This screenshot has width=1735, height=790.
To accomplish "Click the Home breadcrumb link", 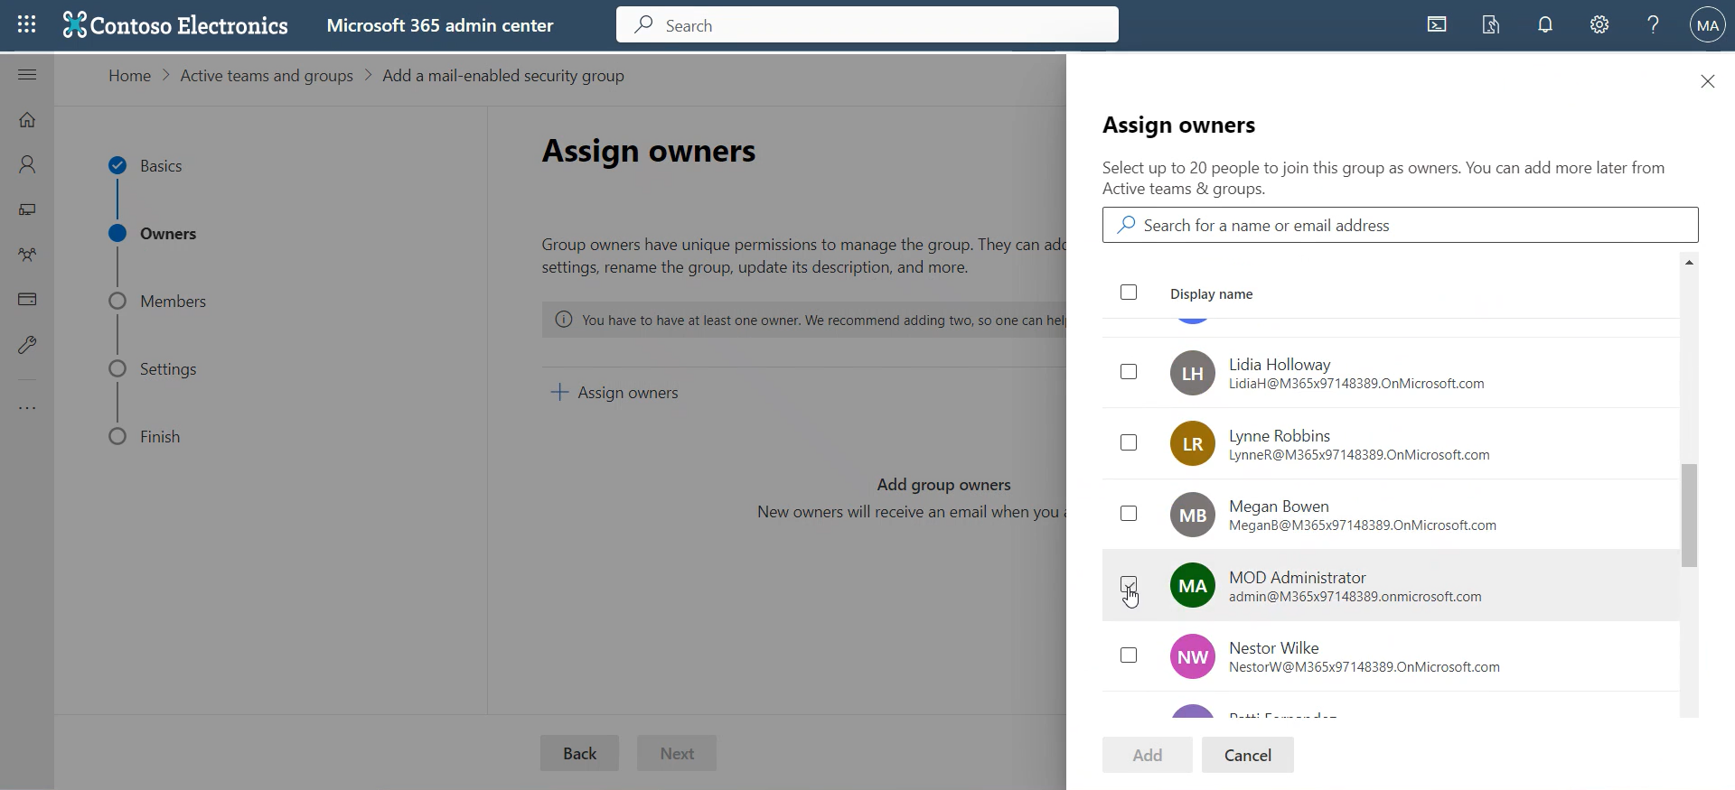I will pyautogui.click(x=129, y=76).
